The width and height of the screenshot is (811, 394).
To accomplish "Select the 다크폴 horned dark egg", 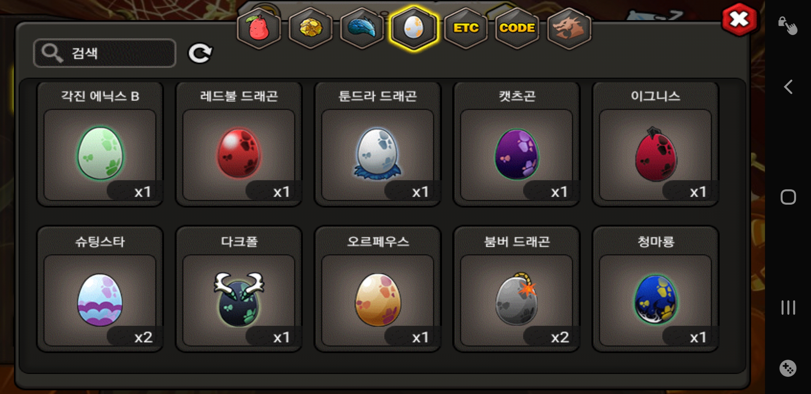I will (x=239, y=289).
